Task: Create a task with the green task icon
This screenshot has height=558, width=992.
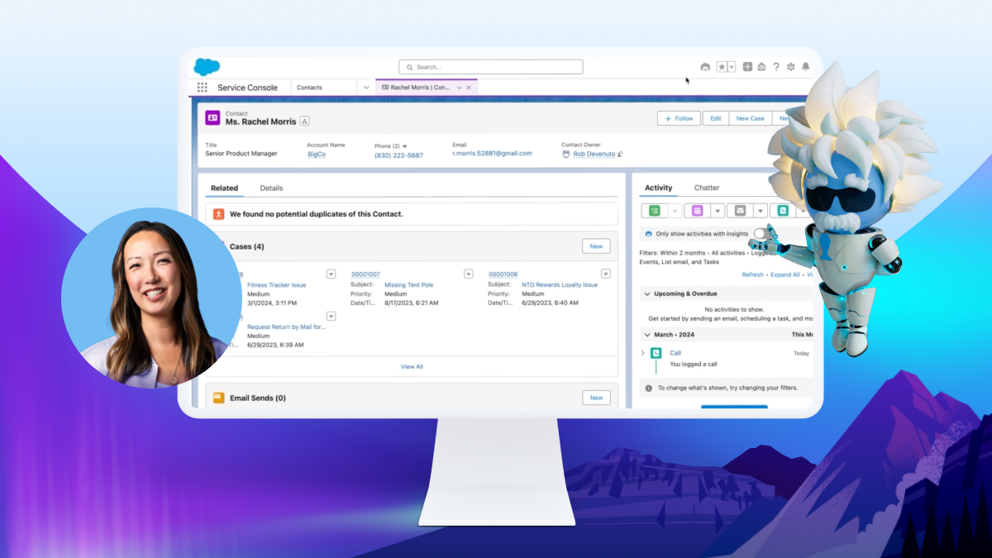Action: coord(654,210)
